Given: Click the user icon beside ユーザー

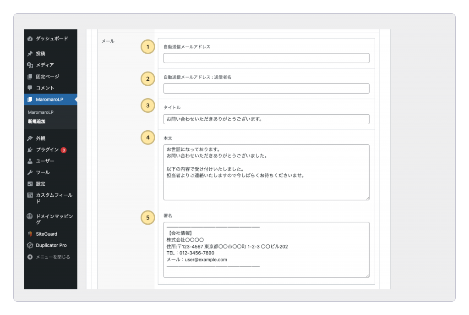Looking at the screenshot, I should (30, 161).
